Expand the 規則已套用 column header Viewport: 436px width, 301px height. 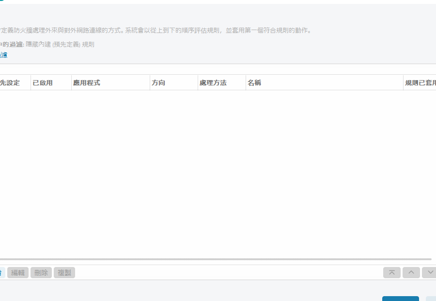click(419, 83)
